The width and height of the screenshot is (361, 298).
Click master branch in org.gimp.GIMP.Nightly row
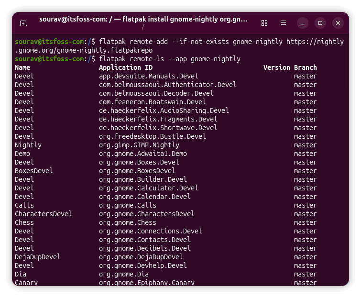[x=305, y=145]
